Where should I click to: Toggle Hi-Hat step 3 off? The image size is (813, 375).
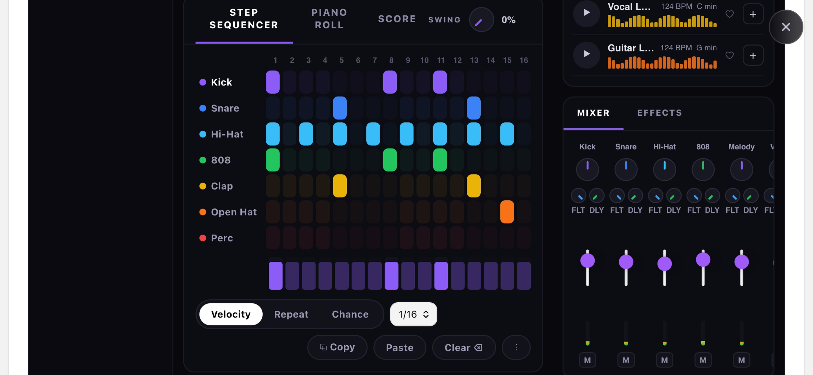(x=306, y=134)
